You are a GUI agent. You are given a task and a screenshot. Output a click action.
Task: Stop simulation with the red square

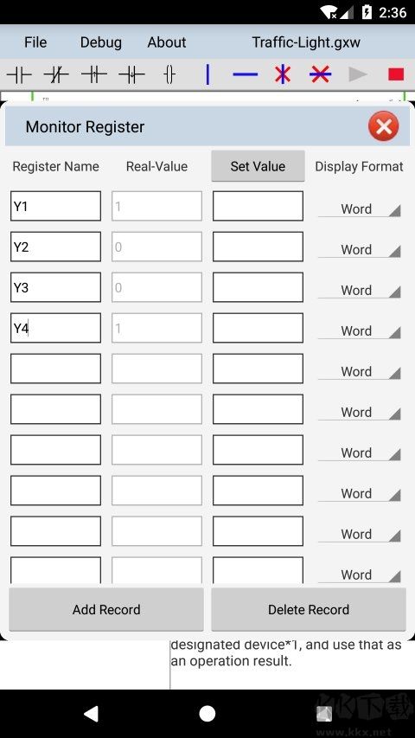(396, 74)
